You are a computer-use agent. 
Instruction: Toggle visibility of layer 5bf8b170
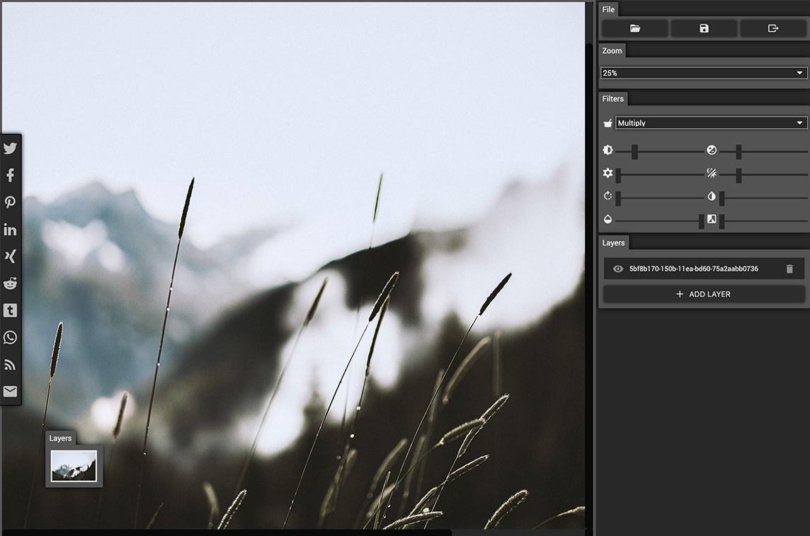(x=617, y=269)
